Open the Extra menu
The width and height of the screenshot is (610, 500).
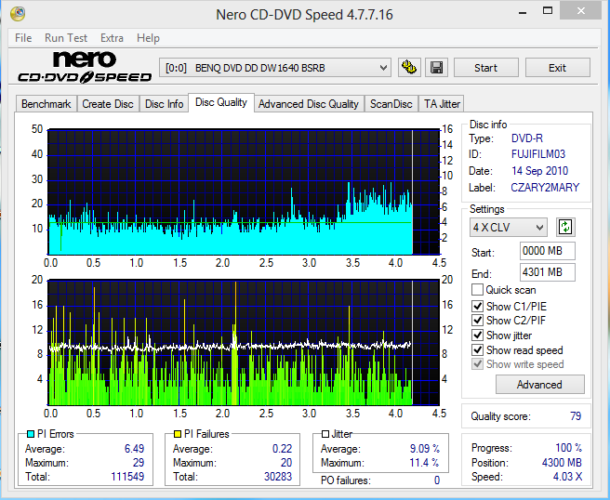112,38
